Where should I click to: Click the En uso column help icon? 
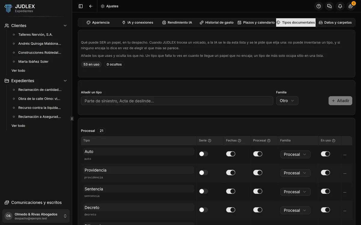[334, 140]
